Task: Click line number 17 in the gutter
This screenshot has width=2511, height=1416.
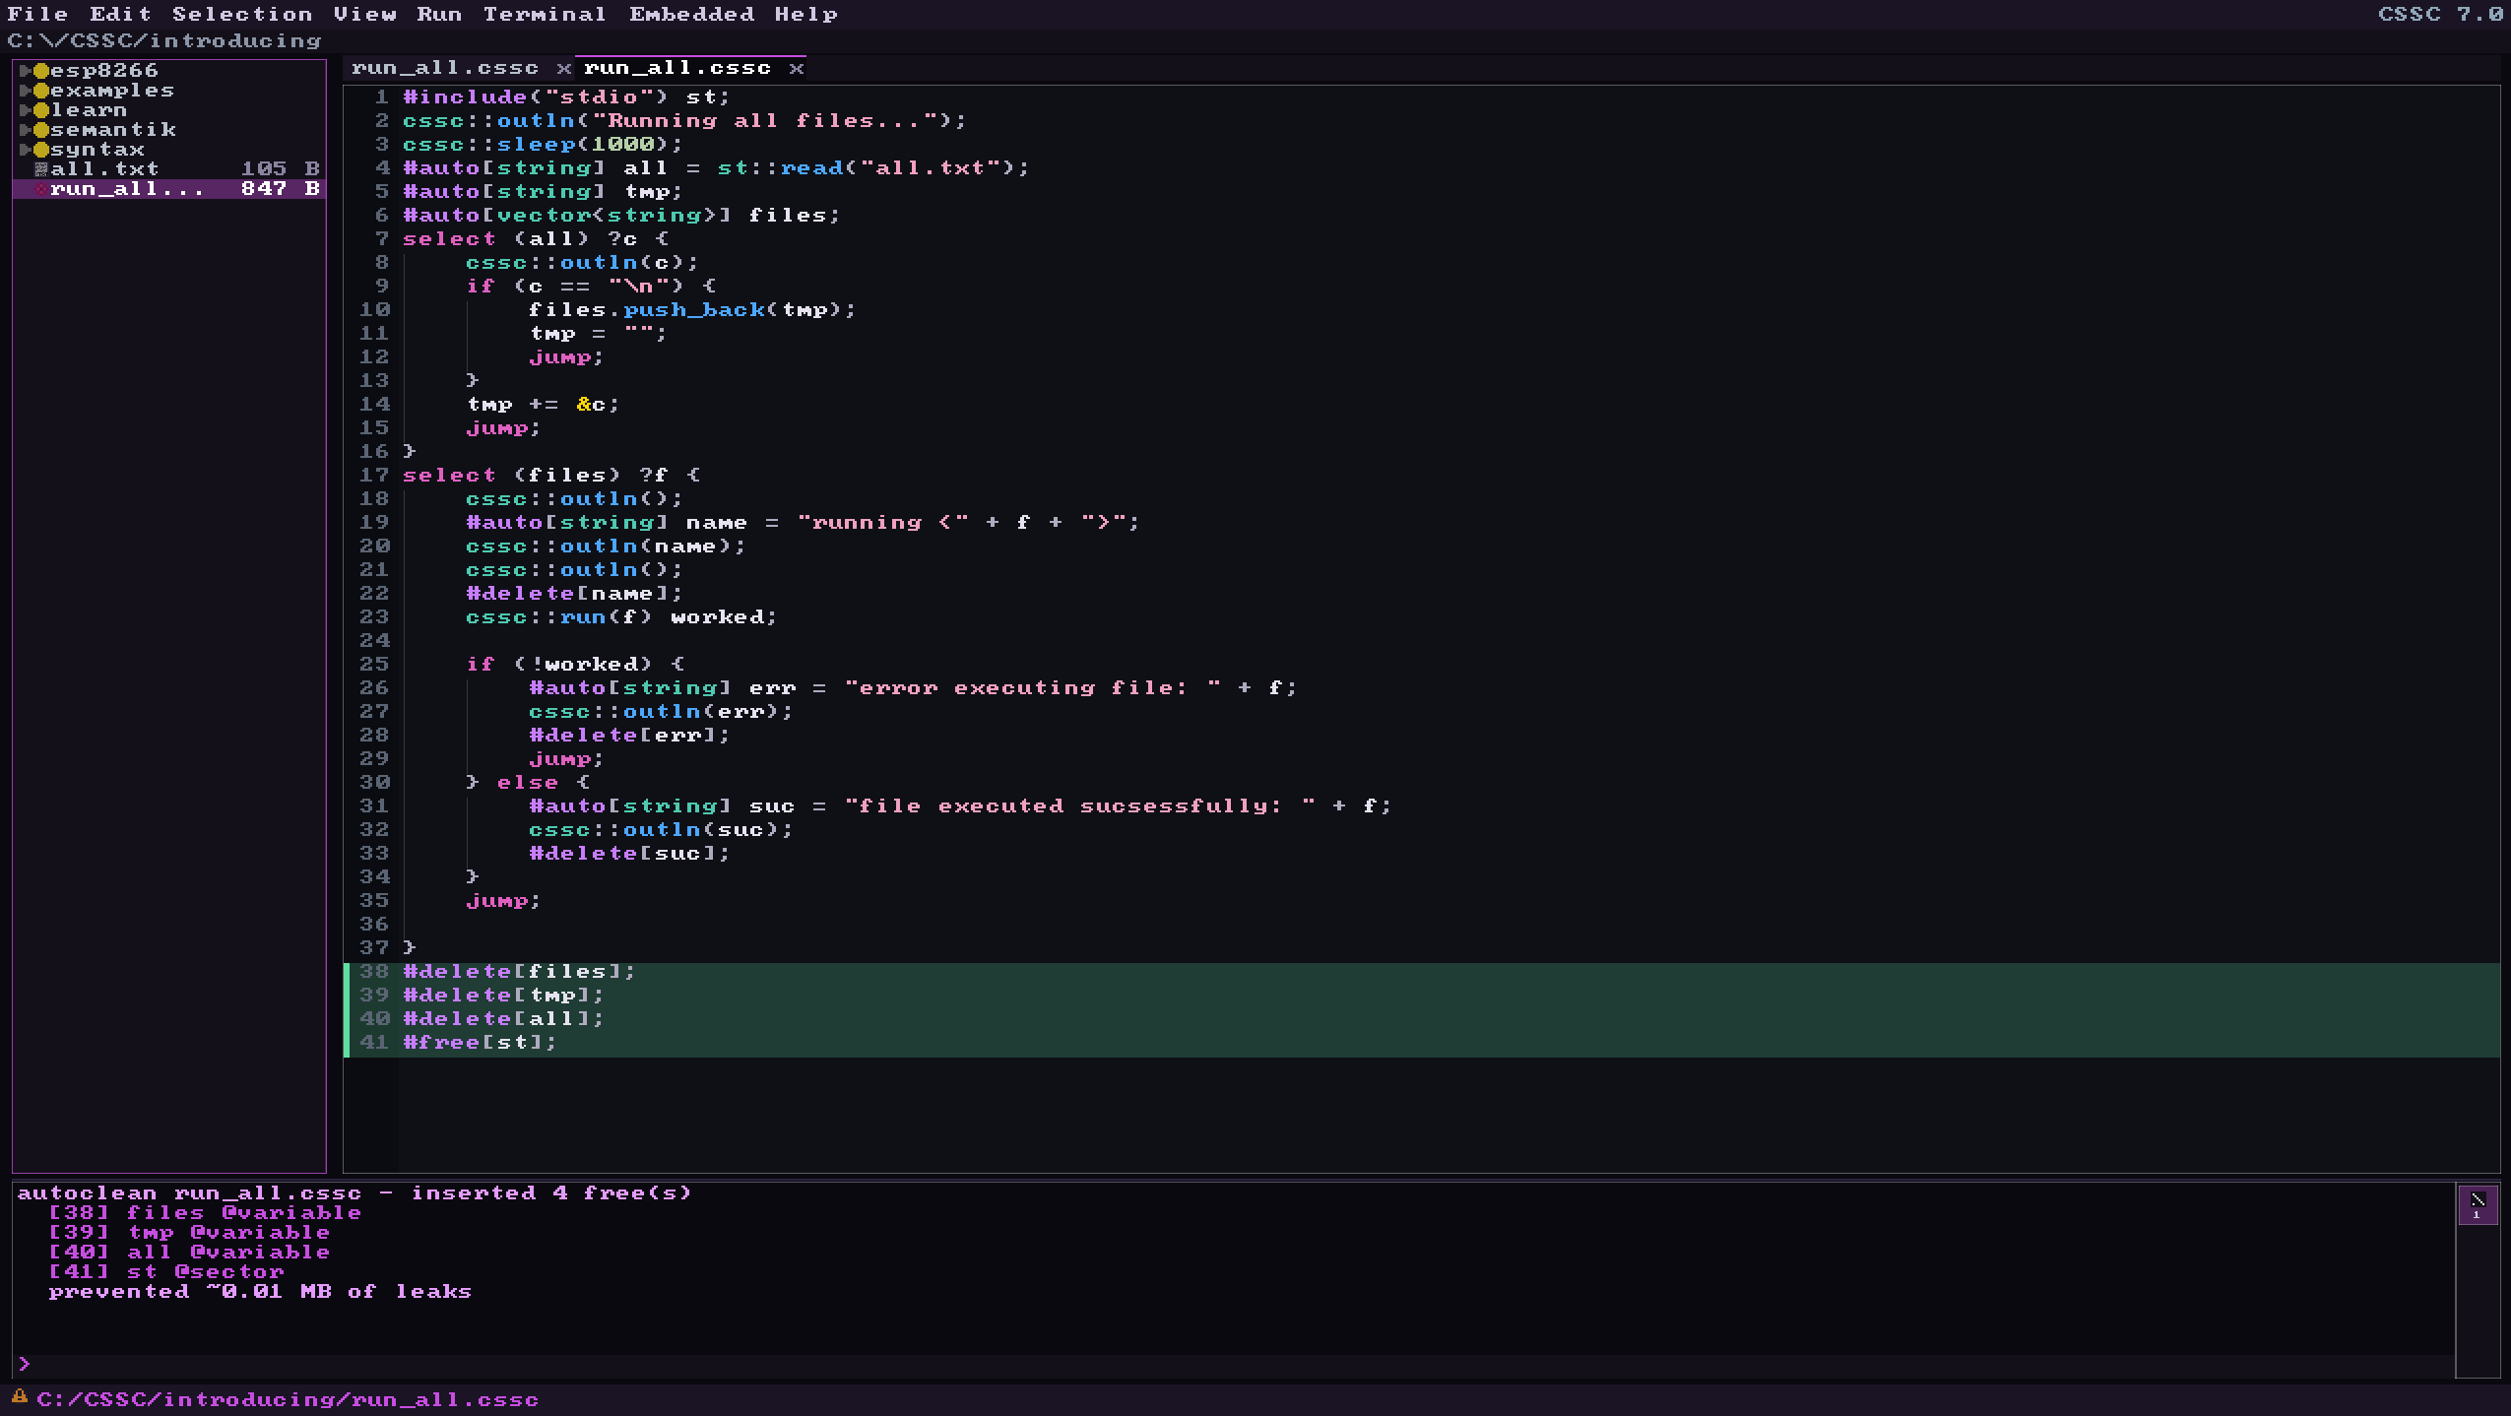Action: pos(374,475)
